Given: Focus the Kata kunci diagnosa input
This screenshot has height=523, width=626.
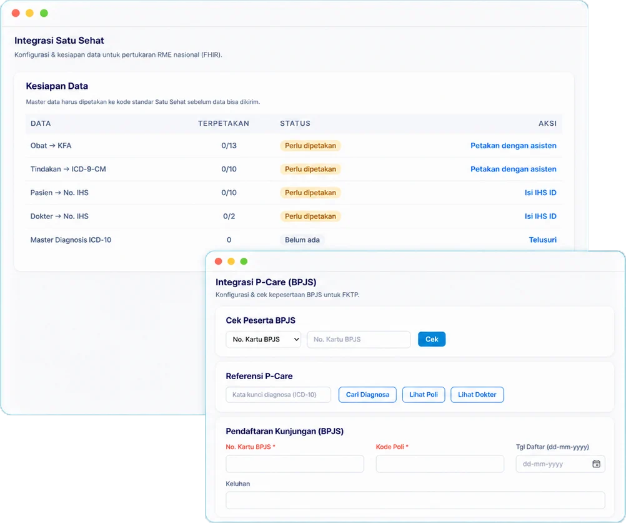Looking at the screenshot, I should (278, 395).
